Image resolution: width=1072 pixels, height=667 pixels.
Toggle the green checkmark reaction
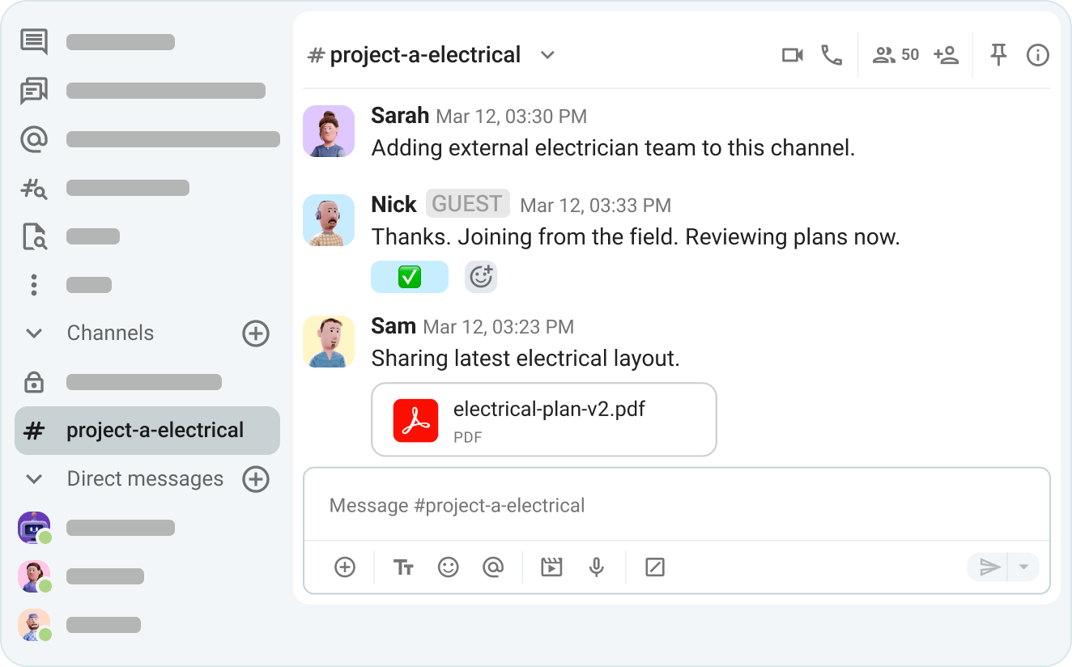[410, 277]
